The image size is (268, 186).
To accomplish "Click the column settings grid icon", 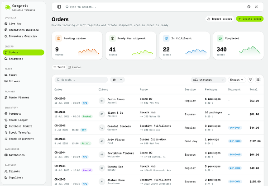I will click(258, 80).
